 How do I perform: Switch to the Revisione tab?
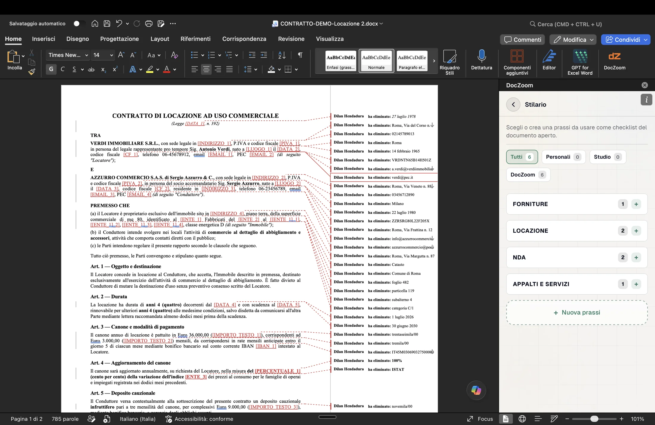click(x=291, y=39)
